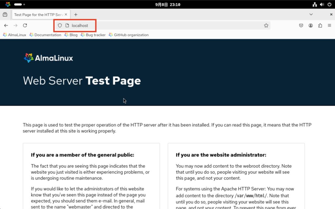
Task: Click the AlmaLinux logo in the page header
Action: coord(48,58)
